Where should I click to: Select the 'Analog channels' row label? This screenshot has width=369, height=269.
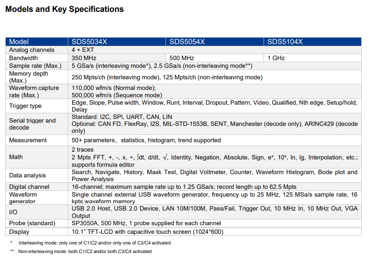(32, 50)
